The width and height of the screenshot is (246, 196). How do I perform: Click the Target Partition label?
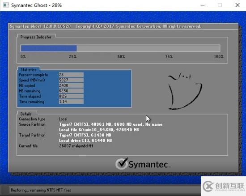point(32,135)
